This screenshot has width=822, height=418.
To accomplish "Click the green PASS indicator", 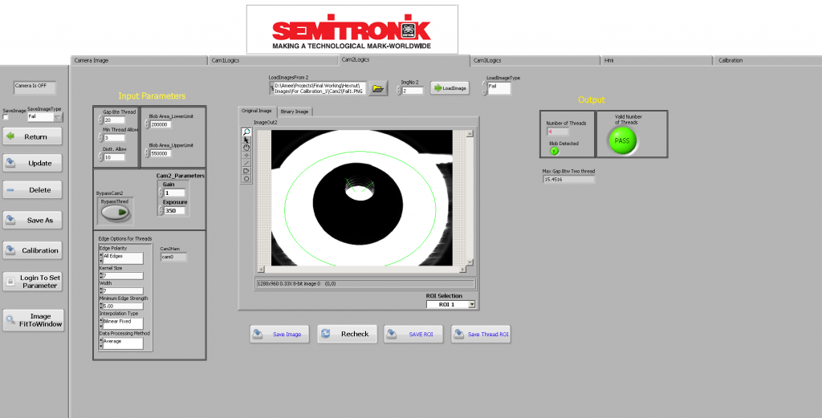I will 622,140.
